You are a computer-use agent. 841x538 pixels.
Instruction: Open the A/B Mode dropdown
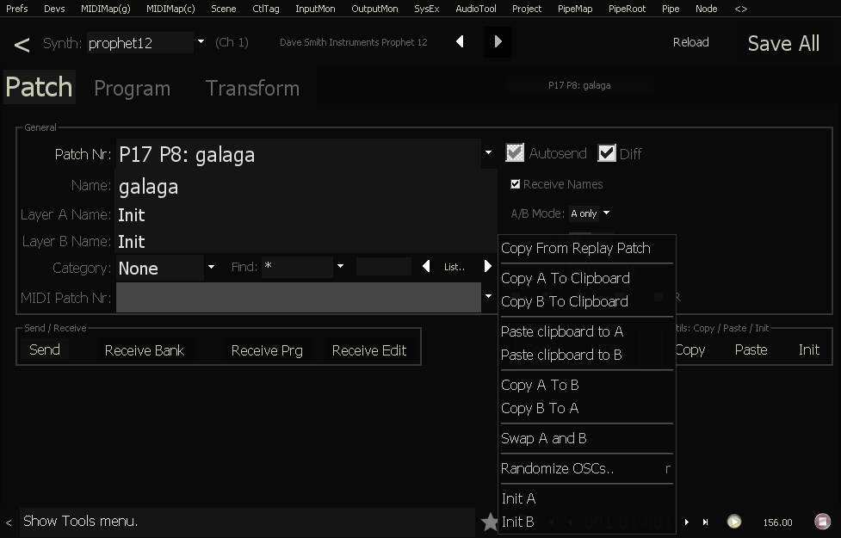click(606, 213)
